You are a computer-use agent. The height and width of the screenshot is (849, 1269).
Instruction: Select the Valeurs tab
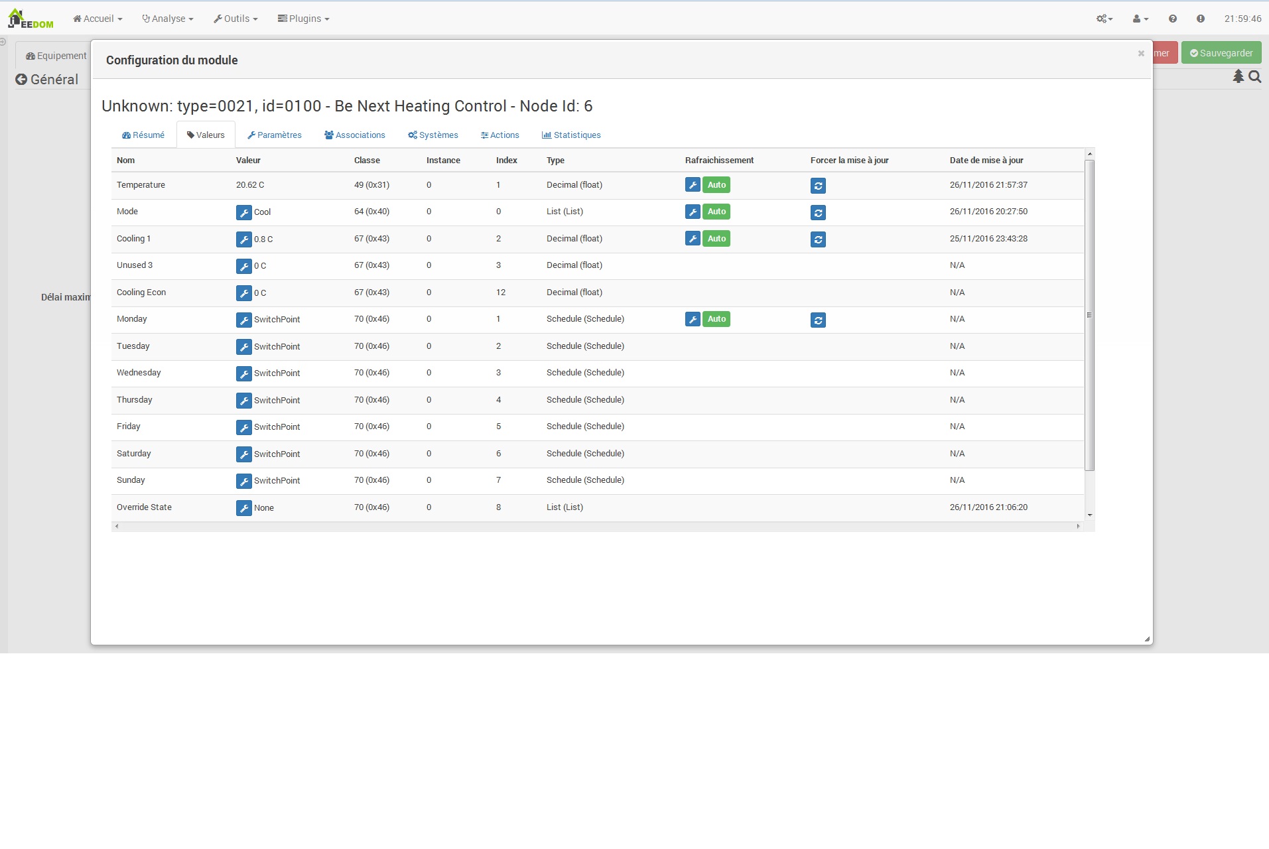click(x=206, y=135)
